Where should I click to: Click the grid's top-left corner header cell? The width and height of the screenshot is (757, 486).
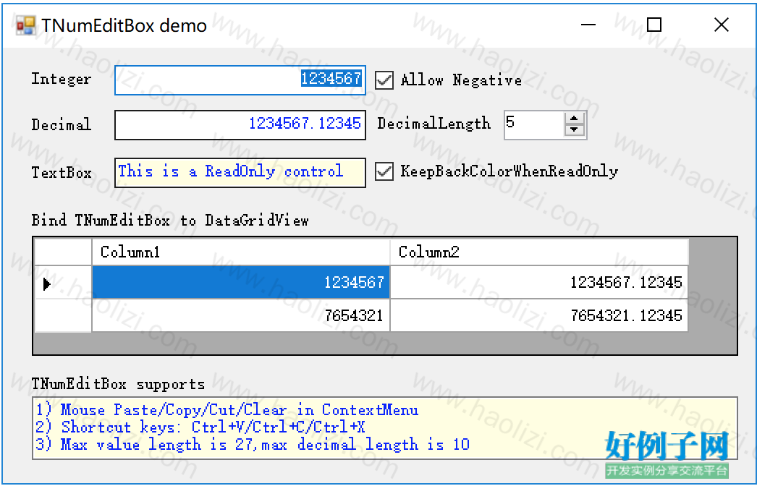click(x=63, y=252)
